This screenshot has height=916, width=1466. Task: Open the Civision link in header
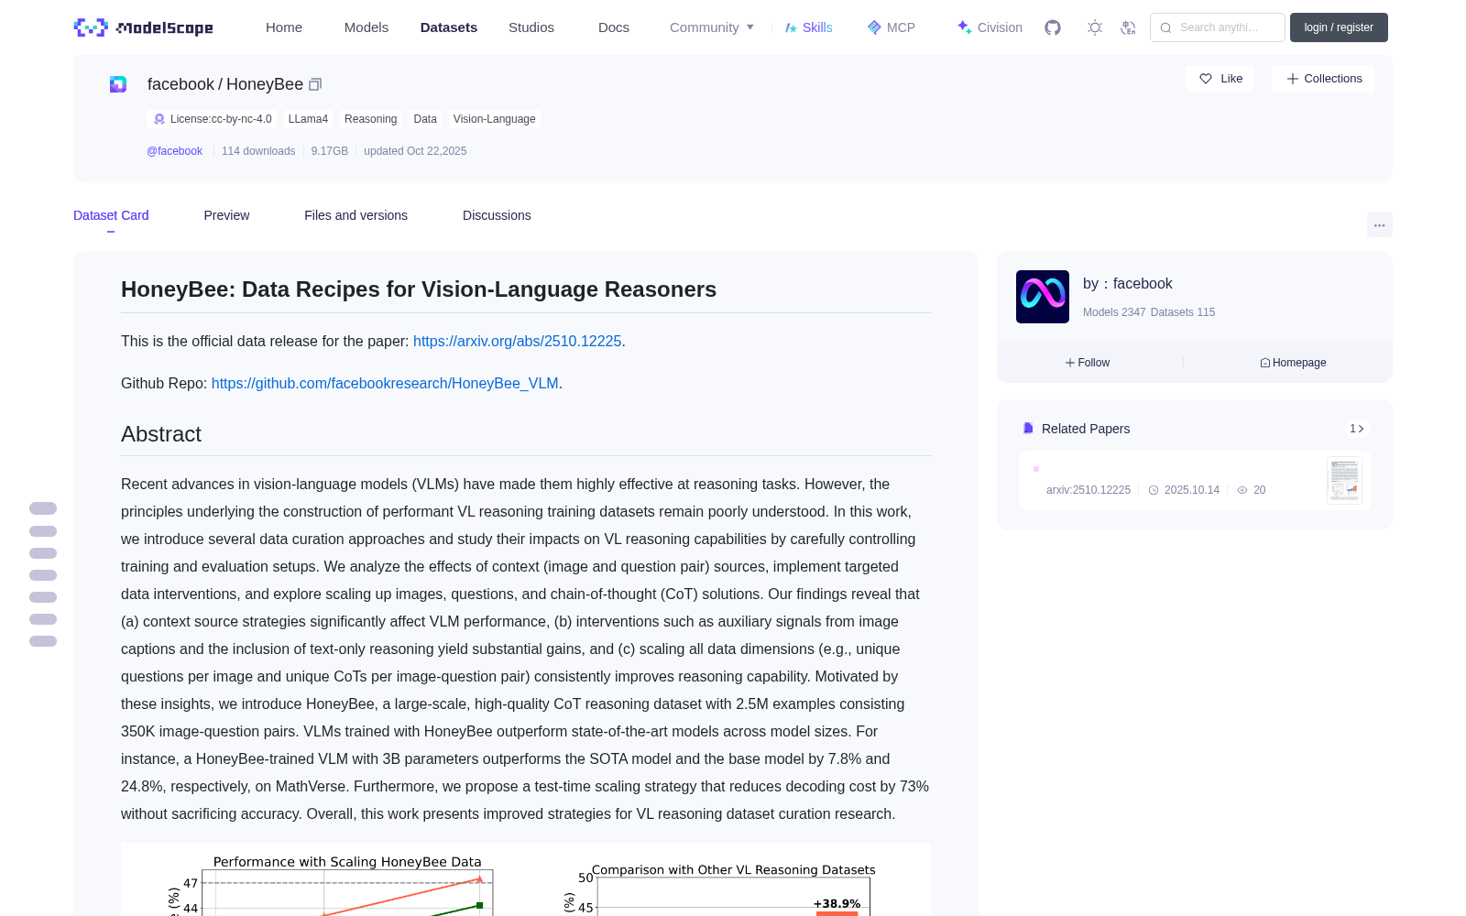pos(990,27)
